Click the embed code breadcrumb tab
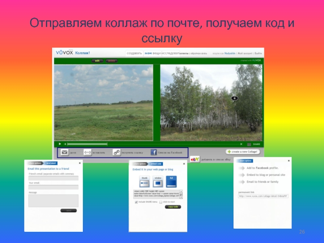Image resolution: width=324 pixels, height=243 pixels. (x=156, y=164)
